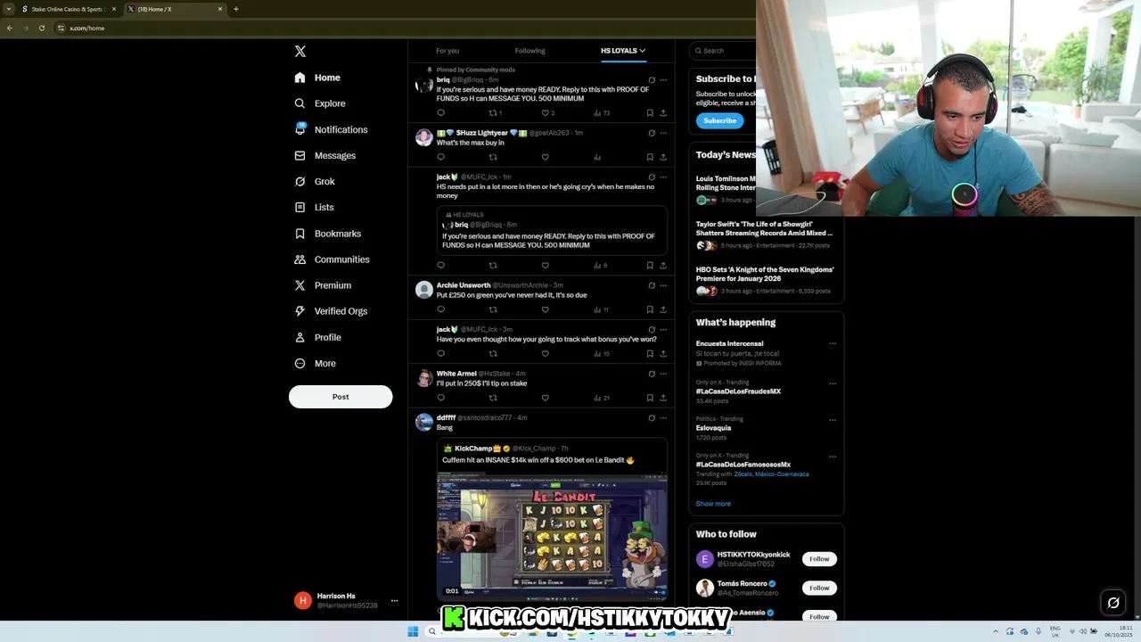
Task: Reply to jack's 'HS needs put in' post
Action: [440, 265]
